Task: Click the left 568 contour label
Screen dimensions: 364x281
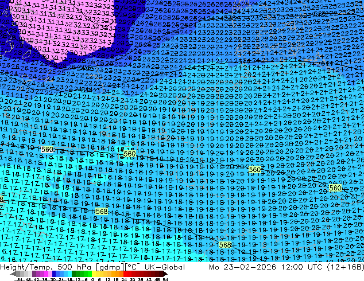Action: [102, 211]
